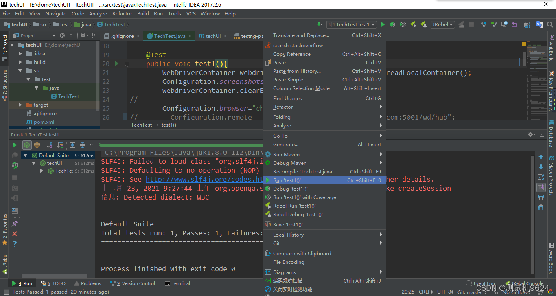Switch to the techUI editor tab
This screenshot has width=556, height=296.
(x=213, y=36)
